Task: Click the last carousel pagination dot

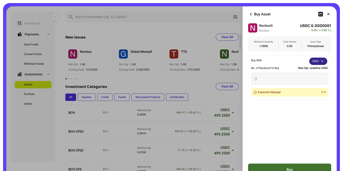Action: [77, 78]
